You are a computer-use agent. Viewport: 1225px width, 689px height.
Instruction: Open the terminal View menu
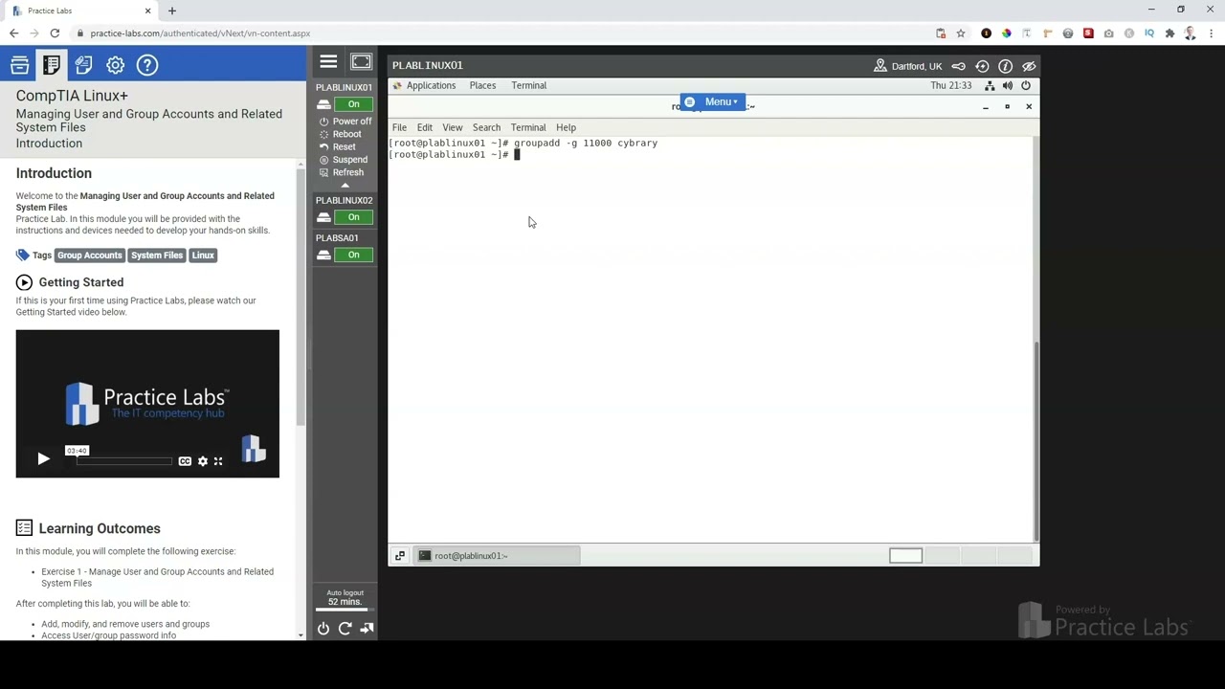click(452, 127)
